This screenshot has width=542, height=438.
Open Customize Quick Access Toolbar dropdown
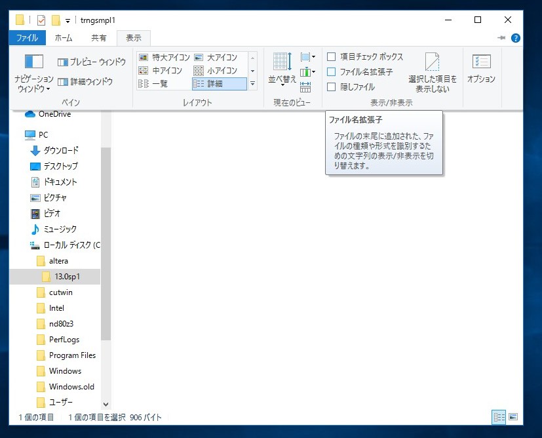click(68, 21)
